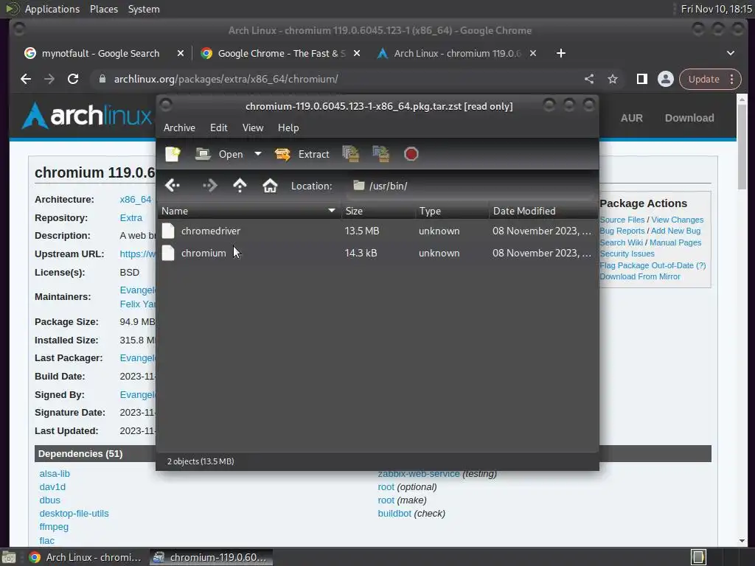This screenshot has height=566, width=755.
Task: Click the add files to archive icon
Action: click(x=351, y=154)
